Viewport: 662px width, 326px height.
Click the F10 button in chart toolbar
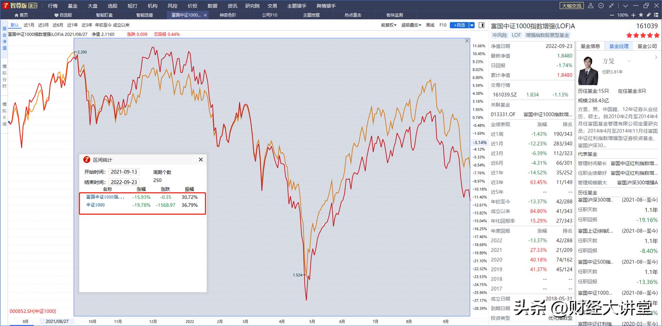443,25
